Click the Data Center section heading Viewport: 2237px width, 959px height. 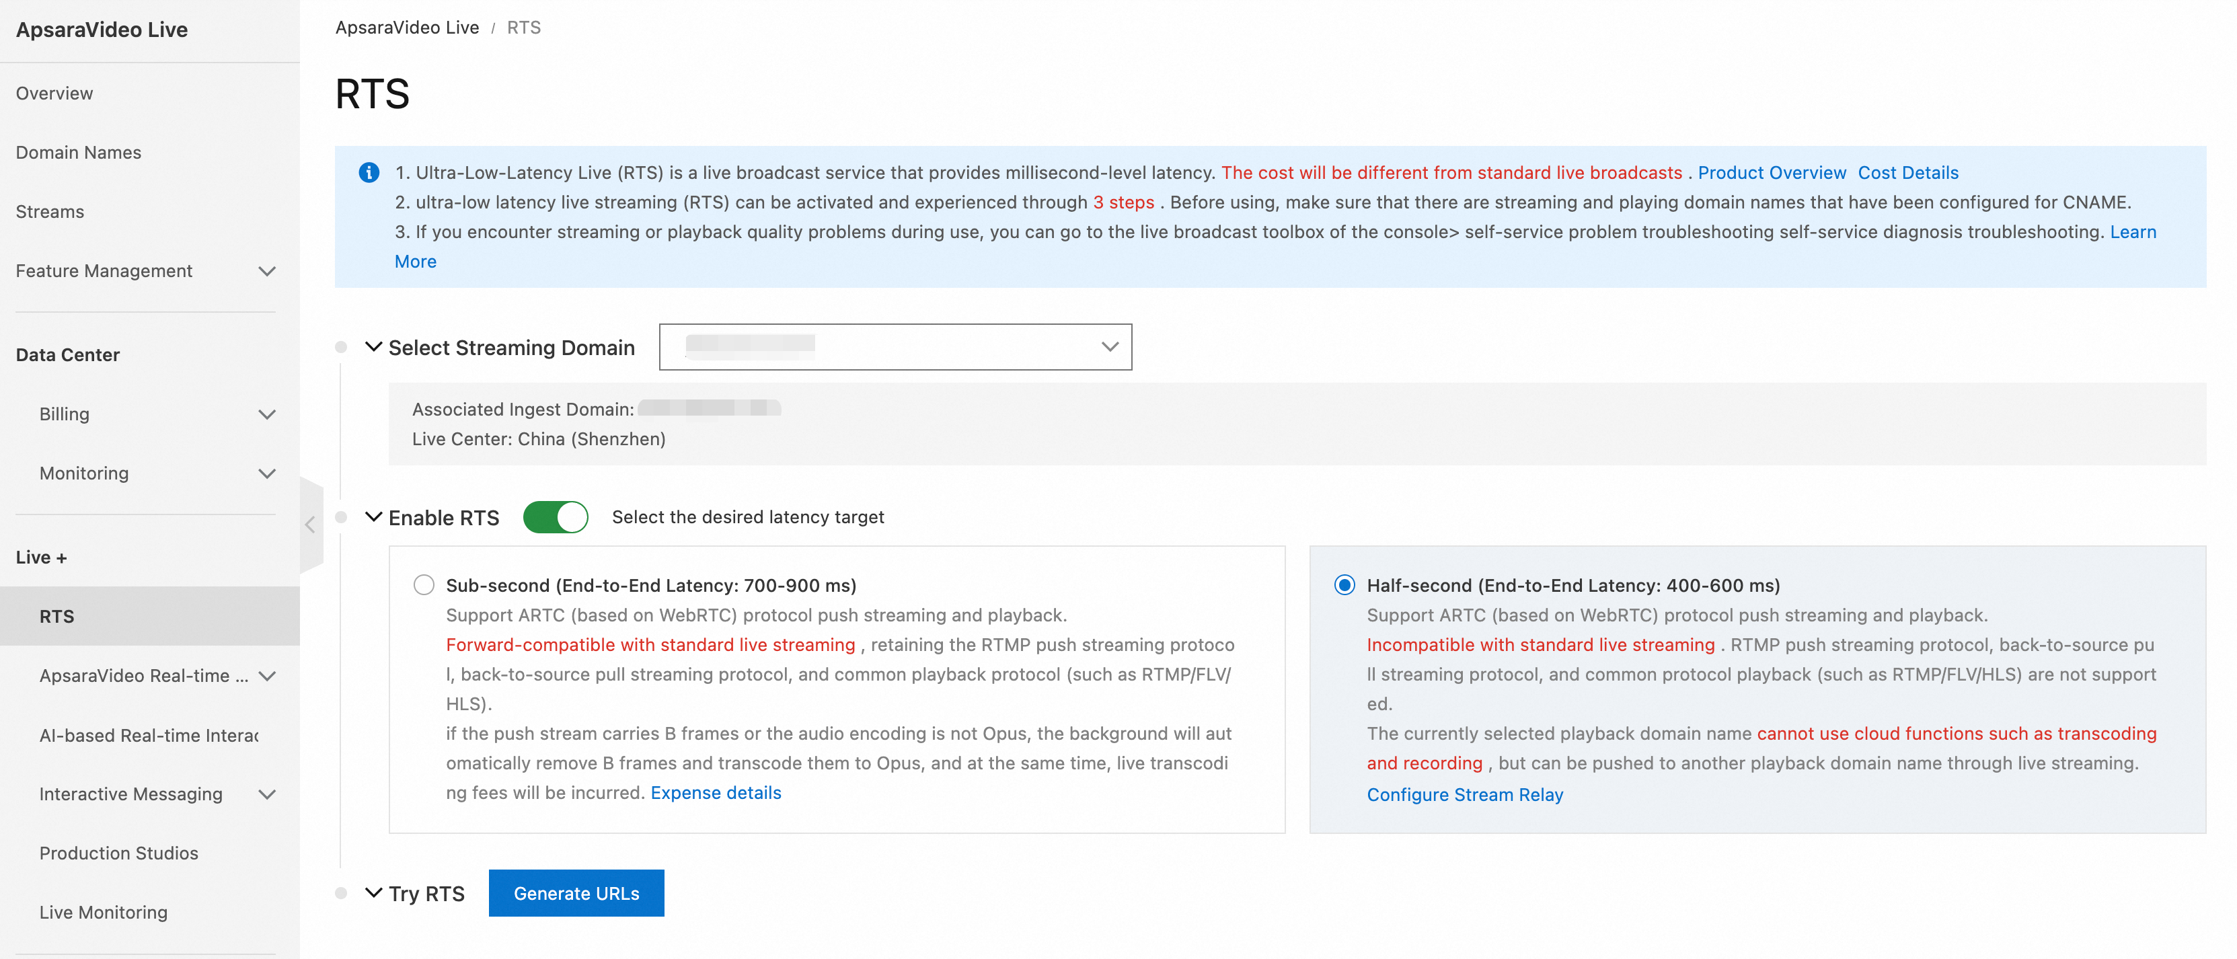pos(68,354)
